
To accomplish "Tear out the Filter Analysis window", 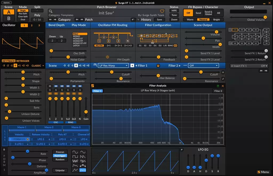I will click(x=218, y=86).
